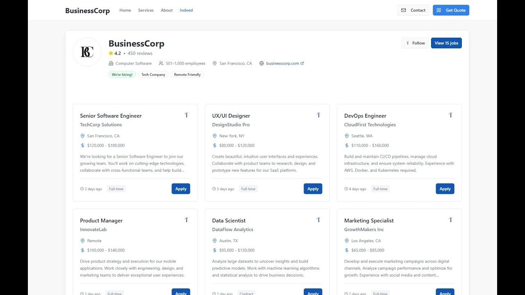This screenshot has width=525, height=295.
Task: Click the dollar icon beside $110,000 - $160,000
Action: pyautogui.click(x=347, y=145)
